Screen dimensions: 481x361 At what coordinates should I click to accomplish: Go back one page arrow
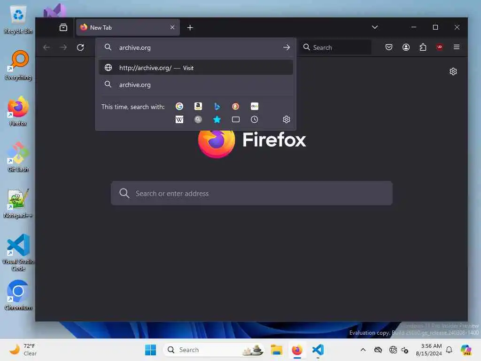tap(47, 47)
